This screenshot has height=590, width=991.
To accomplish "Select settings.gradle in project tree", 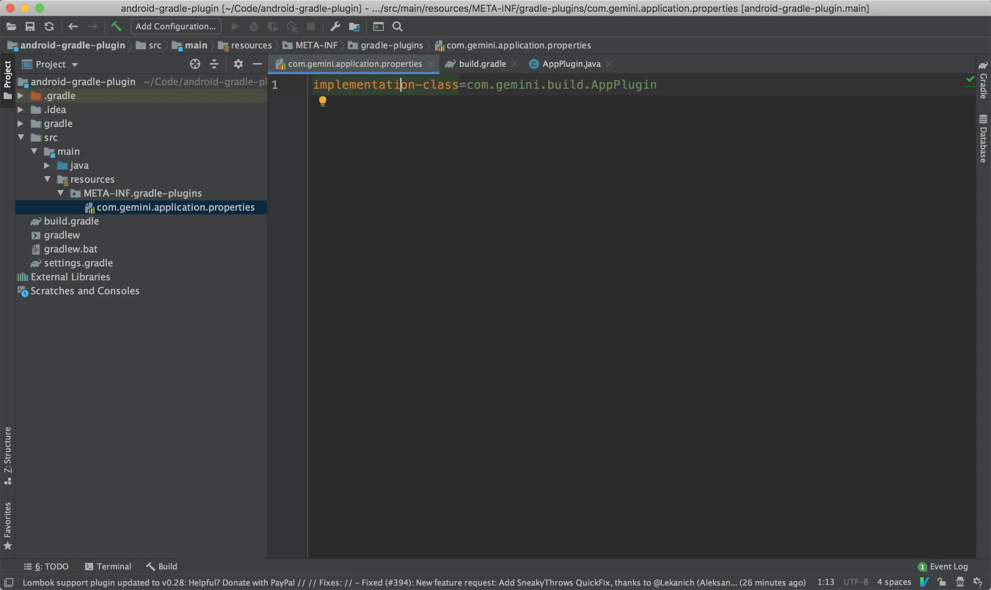I will [x=78, y=263].
